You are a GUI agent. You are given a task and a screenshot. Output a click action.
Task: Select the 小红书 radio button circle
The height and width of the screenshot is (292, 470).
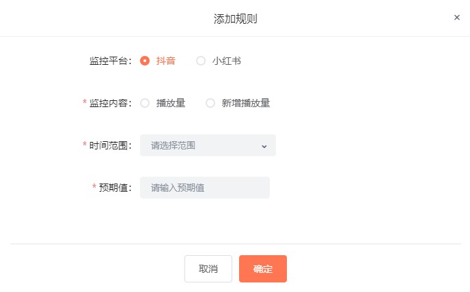tap(201, 61)
